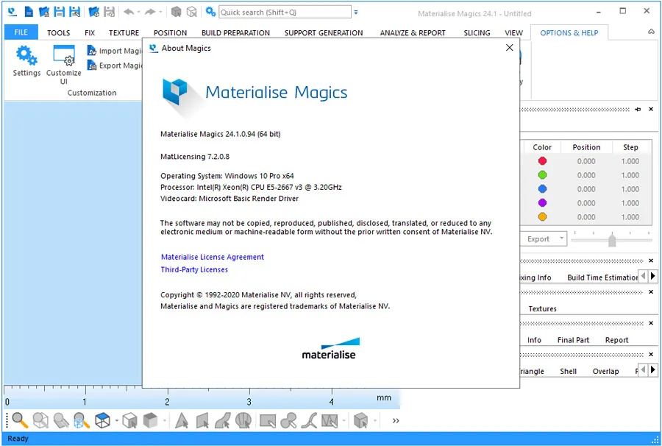Open the redo history dropdown arrow
Image resolution: width=662 pixels, height=446 pixels.
coord(160,13)
